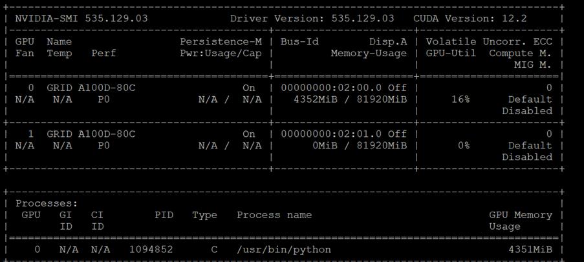
Task: Click the Compute M. column header
Action: click(x=521, y=53)
